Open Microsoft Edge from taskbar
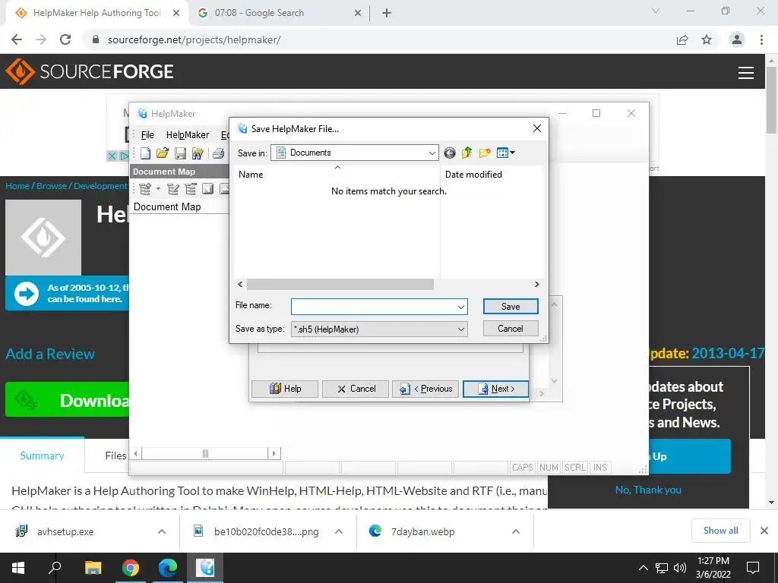This screenshot has height=583, width=778. point(168,568)
